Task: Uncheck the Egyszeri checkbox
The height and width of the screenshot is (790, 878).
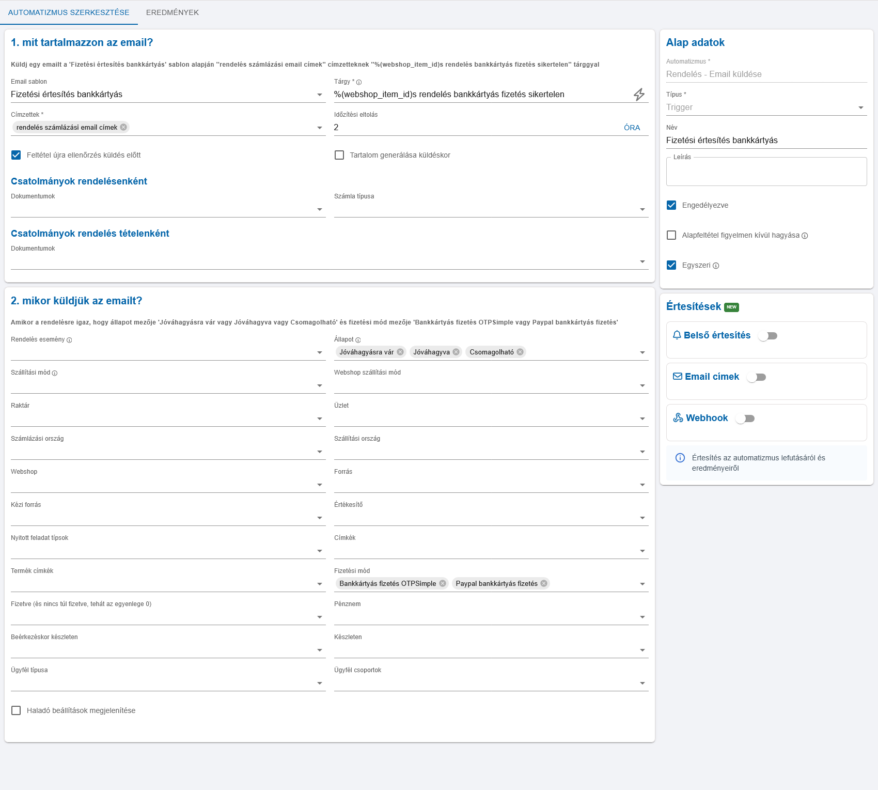Action: pos(671,265)
